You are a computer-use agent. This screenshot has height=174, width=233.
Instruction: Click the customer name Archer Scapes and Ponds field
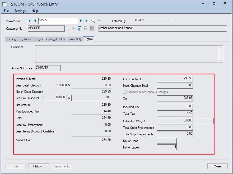(163, 28)
